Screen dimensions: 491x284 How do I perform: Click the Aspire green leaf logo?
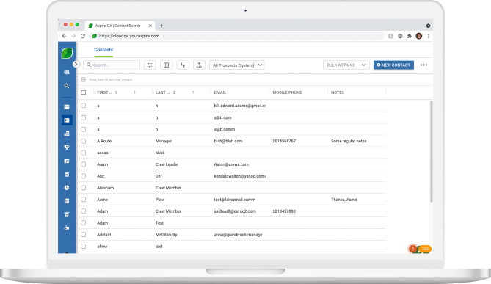[67, 53]
